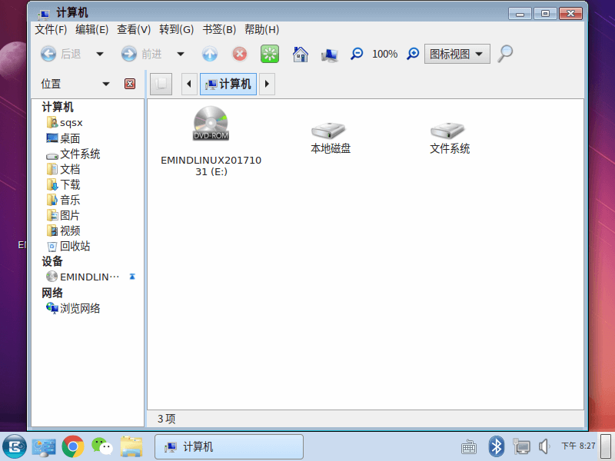615x461 pixels.
Task: Select EMINDLIN… device in the sidebar
Action: tap(82, 277)
